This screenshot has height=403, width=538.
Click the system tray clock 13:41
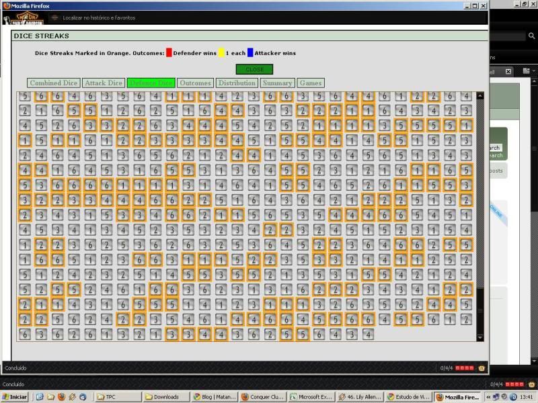(527, 397)
